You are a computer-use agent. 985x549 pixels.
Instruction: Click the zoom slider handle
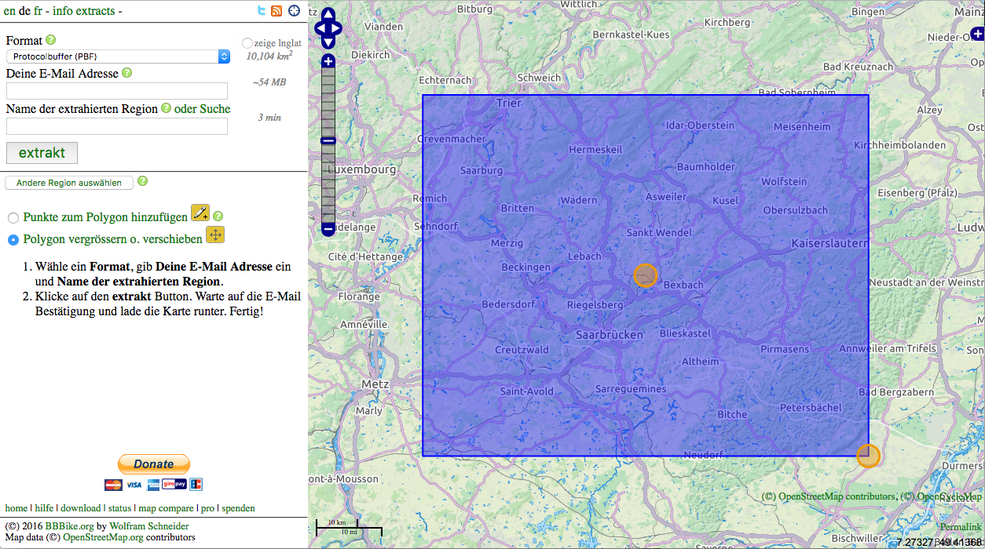[328, 141]
